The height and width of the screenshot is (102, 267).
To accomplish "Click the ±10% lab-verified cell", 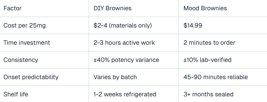I will (x=207, y=60).
